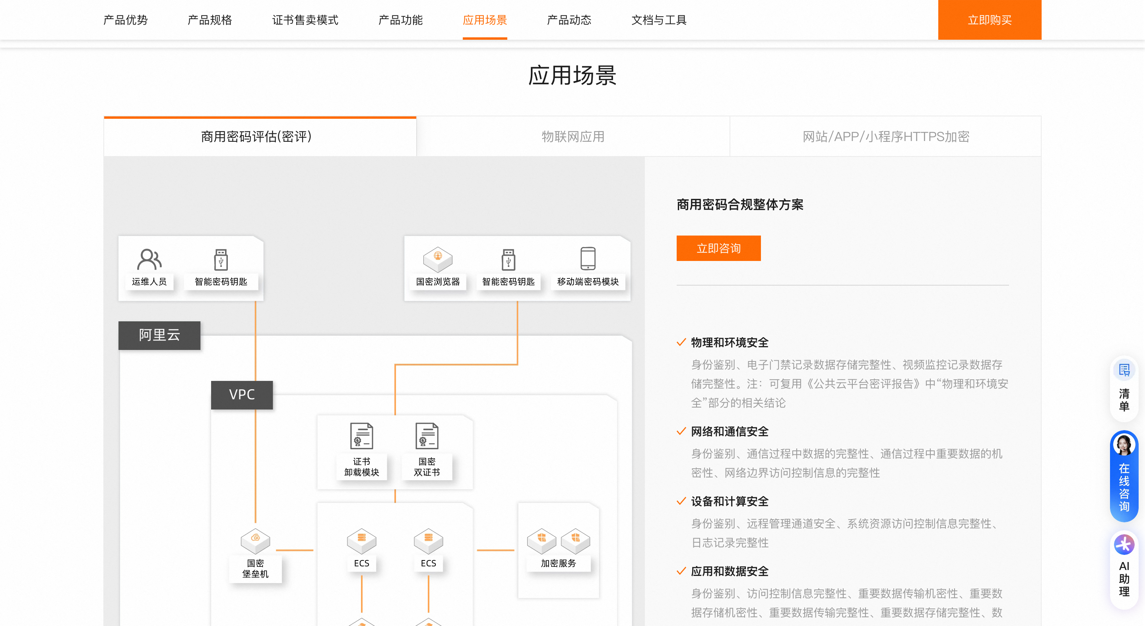Click the 国密浏览器 browser icon
The height and width of the screenshot is (626, 1145).
437,259
